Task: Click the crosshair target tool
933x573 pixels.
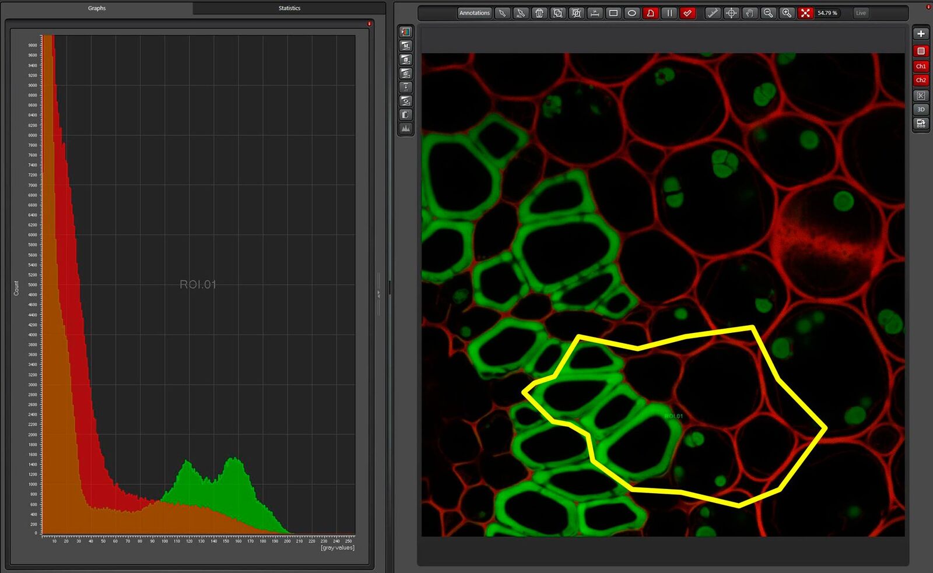Action: tap(731, 13)
